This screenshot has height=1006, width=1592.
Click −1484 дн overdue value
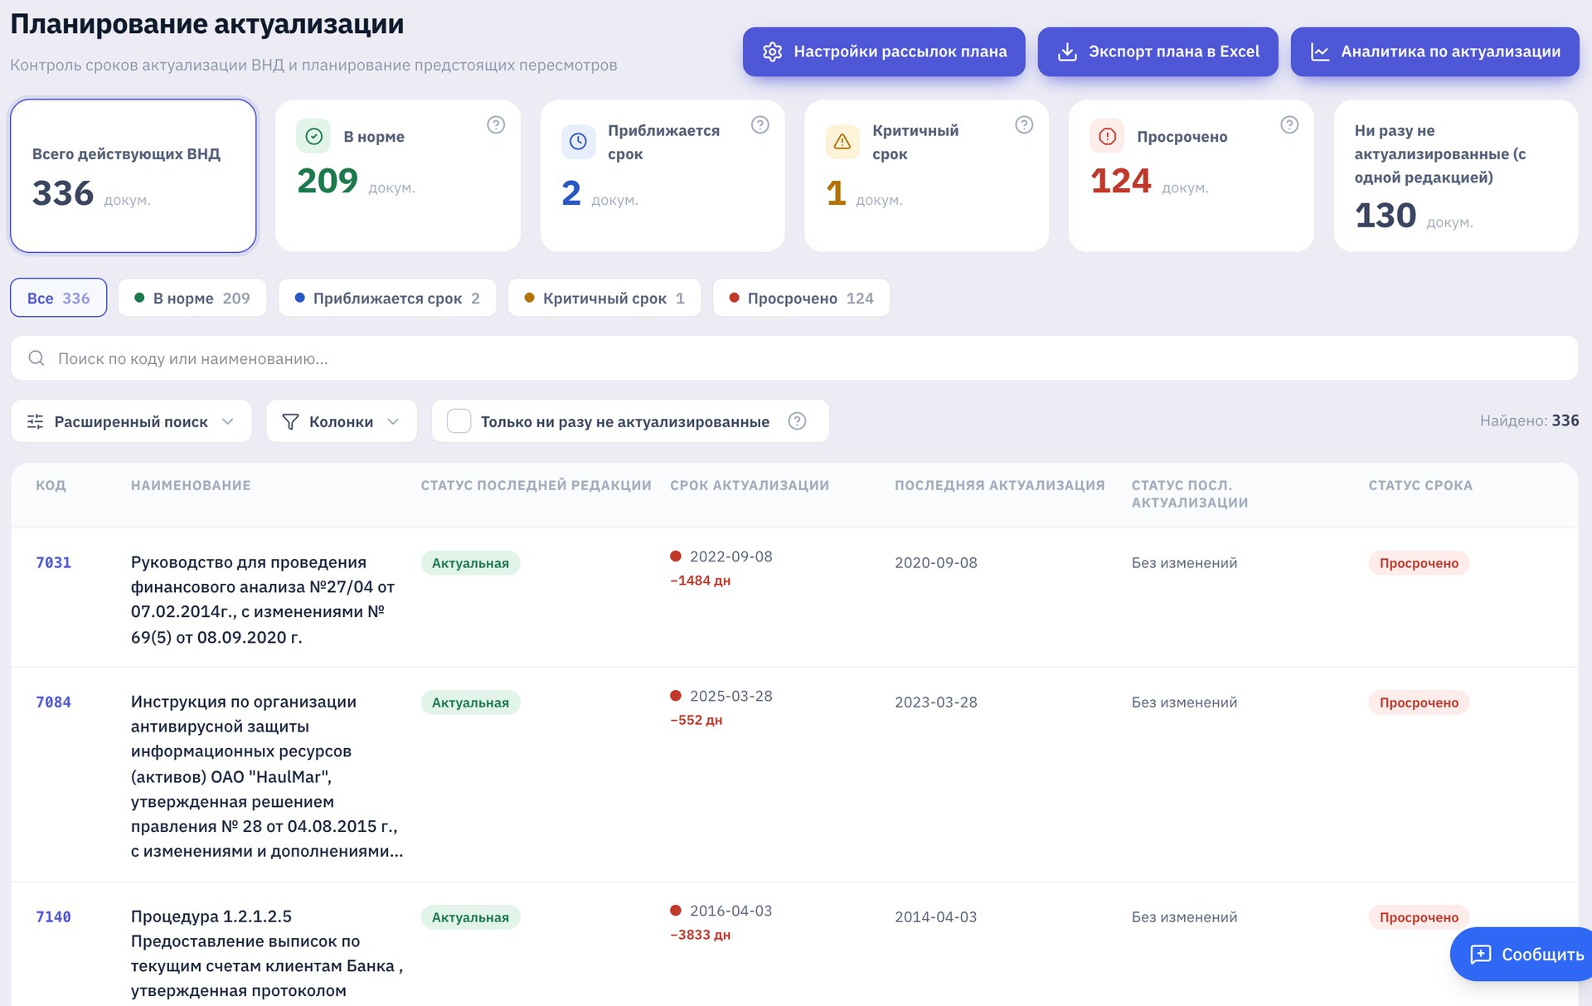coord(700,581)
